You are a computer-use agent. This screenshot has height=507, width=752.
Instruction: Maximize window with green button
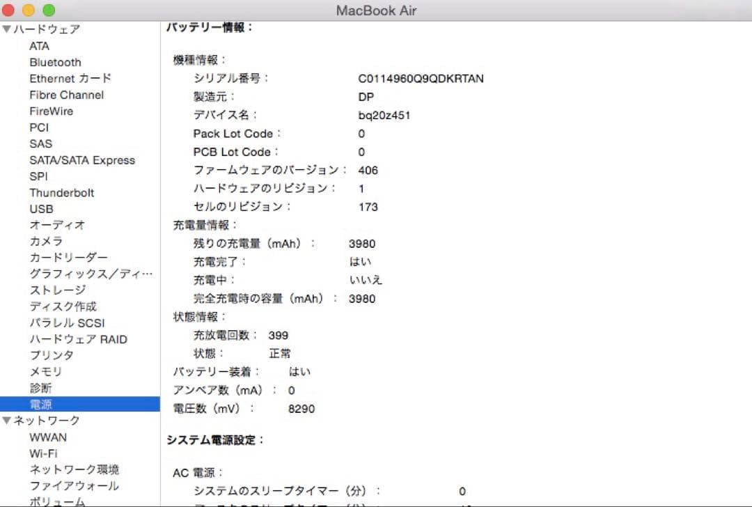[49, 10]
